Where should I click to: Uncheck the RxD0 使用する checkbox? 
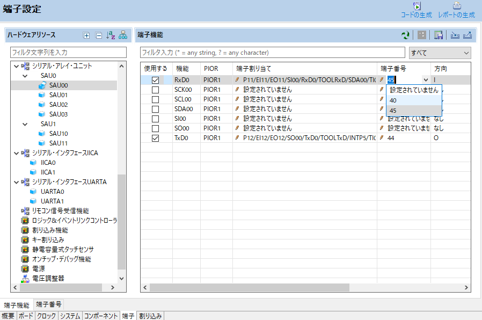tap(156, 80)
